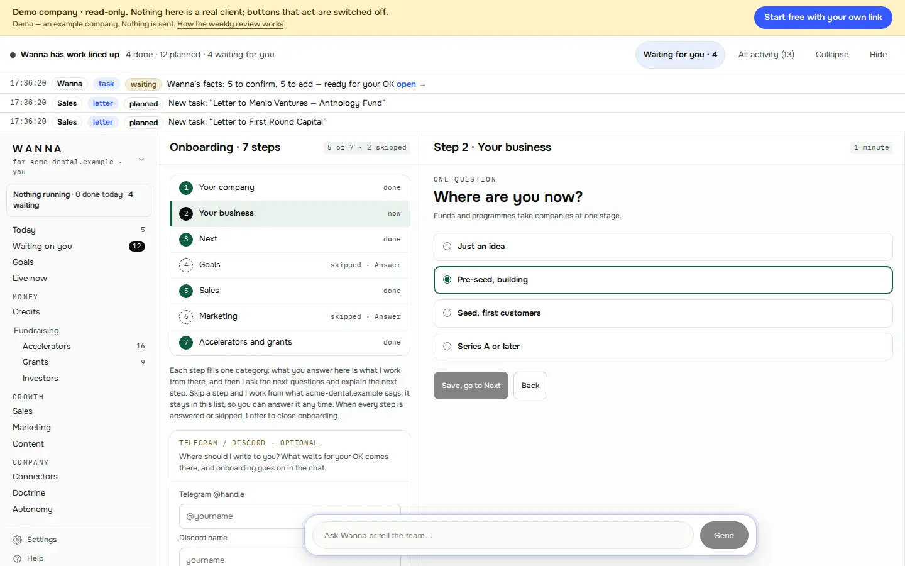This screenshot has width=905, height=566.
Task: Open Autonomy in the sidebar
Action: coord(79,509)
